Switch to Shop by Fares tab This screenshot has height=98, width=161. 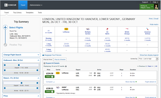coord(48,59)
